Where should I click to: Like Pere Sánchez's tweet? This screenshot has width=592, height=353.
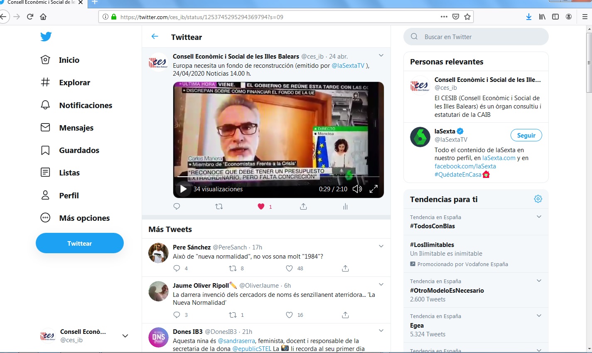click(290, 269)
